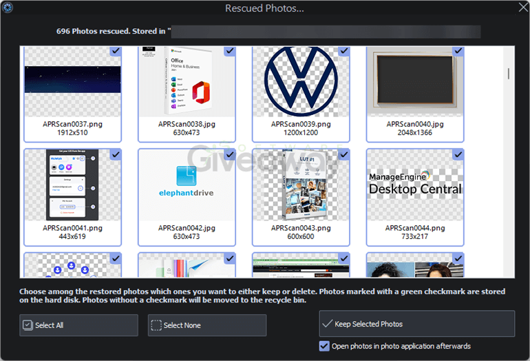This screenshot has height=361, width=530.
Task: Deselect checkmark on elephantdrive APRScan0042.jpg
Action: [230, 154]
